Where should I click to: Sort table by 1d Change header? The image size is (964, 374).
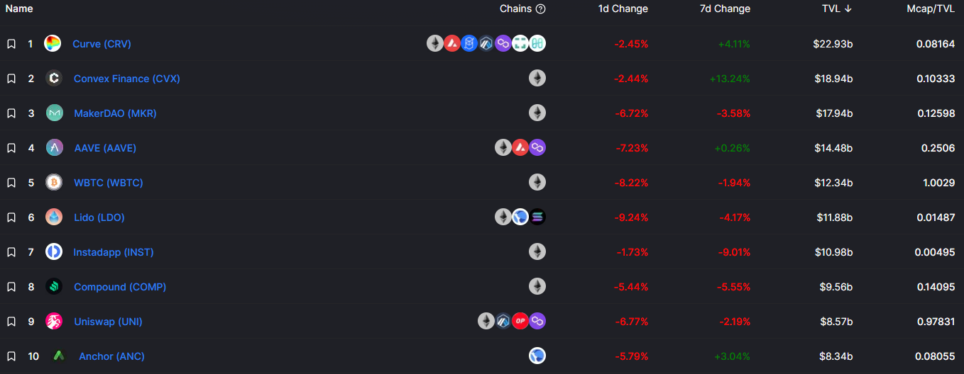coord(622,9)
